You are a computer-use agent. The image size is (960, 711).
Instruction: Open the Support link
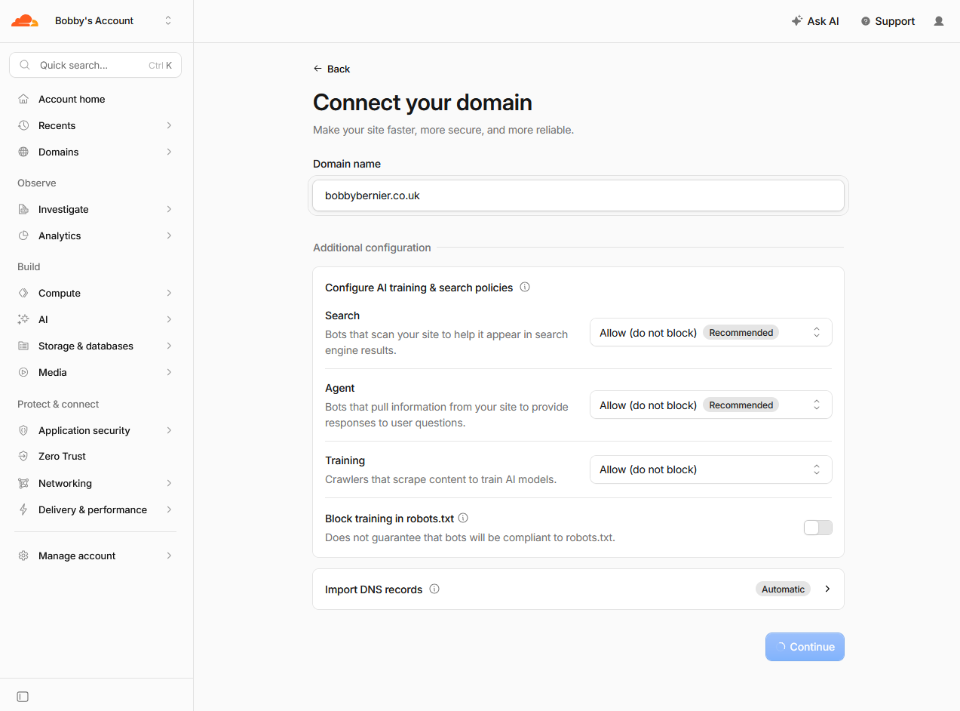click(888, 21)
